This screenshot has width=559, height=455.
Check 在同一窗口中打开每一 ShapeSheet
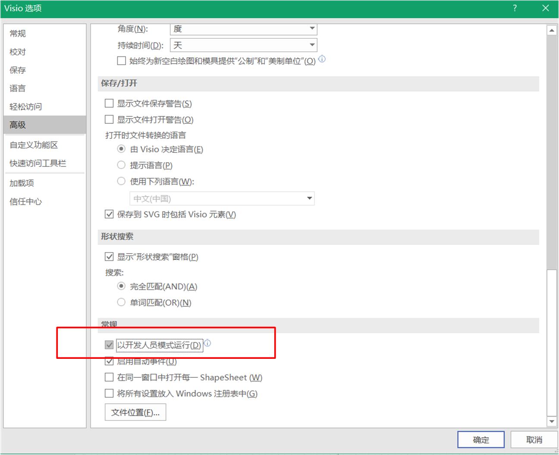pyautogui.click(x=109, y=377)
